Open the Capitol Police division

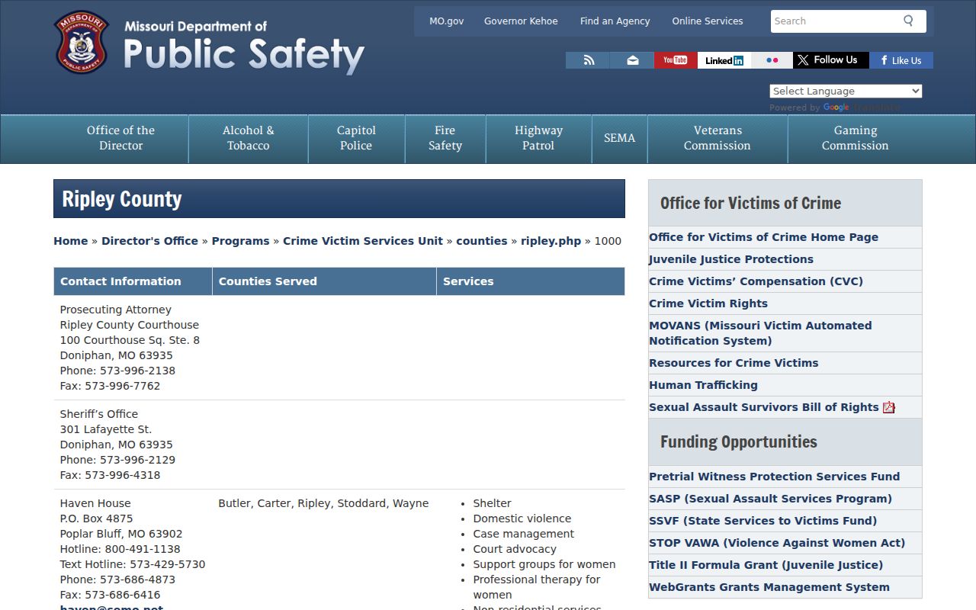[356, 138]
